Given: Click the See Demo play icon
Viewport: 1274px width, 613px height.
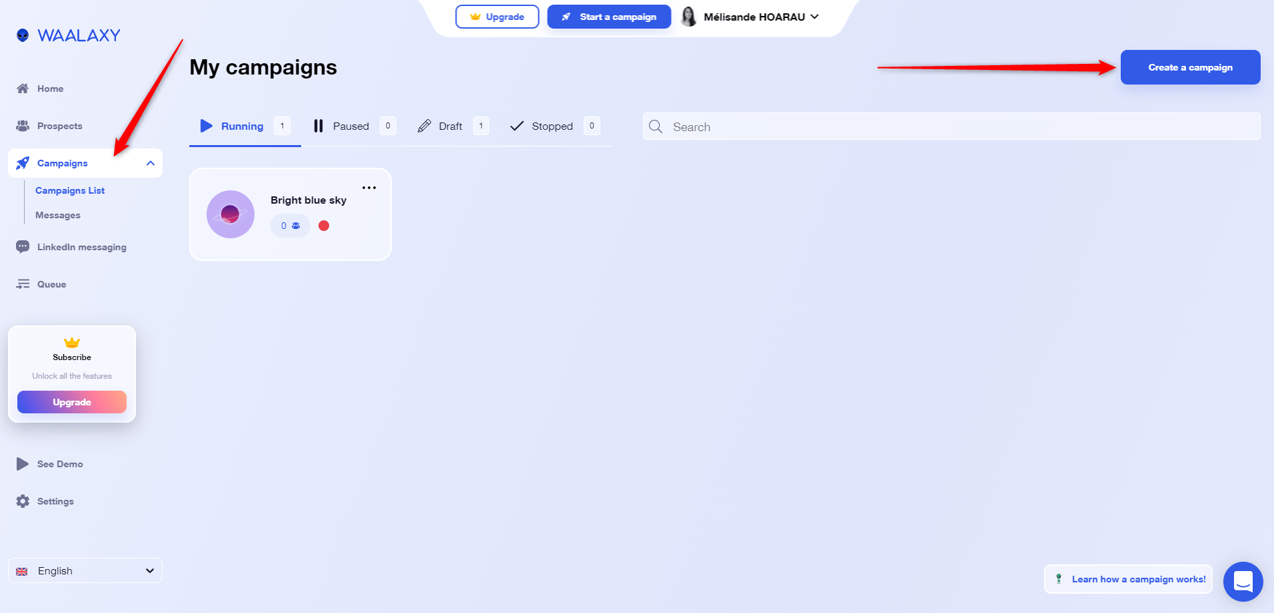Looking at the screenshot, I should 23,464.
